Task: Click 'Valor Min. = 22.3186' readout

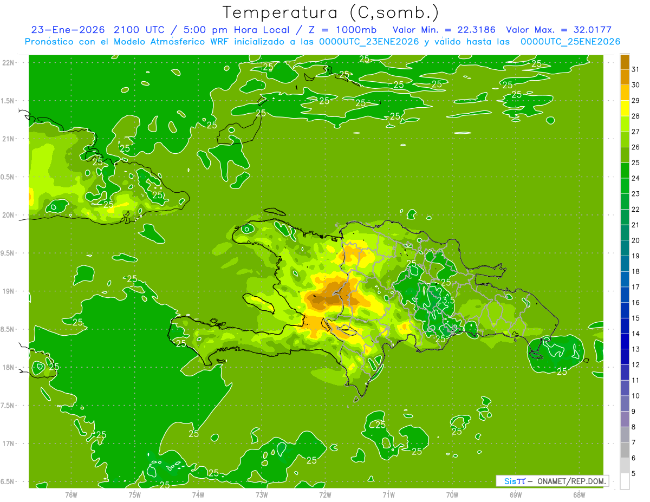Action: [x=445, y=30]
